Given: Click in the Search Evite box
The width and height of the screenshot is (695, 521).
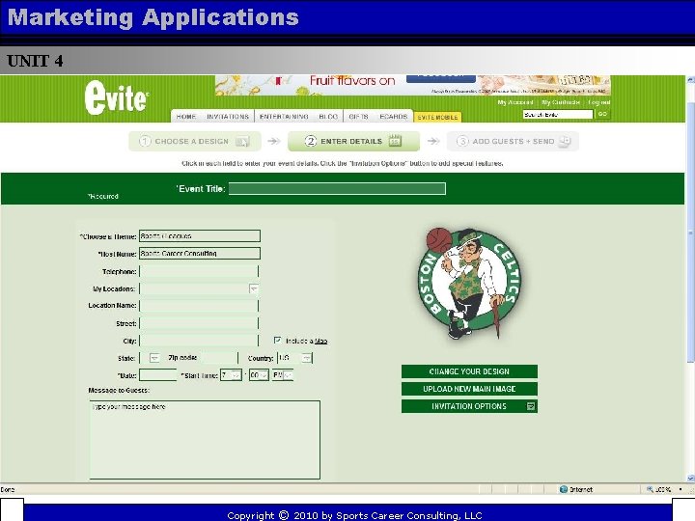Looking at the screenshot, I should (558, 114).
